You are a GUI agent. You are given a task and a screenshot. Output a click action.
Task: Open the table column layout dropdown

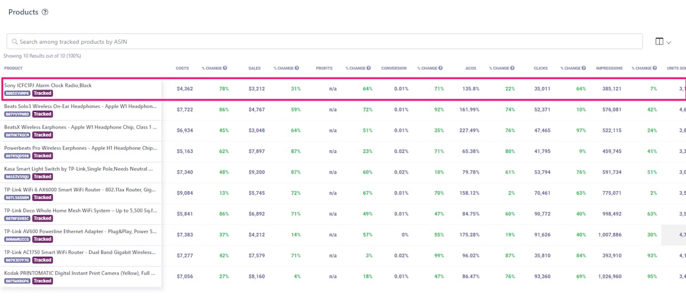point(663,42)
